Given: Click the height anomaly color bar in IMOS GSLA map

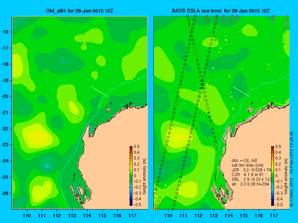Looking at the screenshot, I should 273,176.
